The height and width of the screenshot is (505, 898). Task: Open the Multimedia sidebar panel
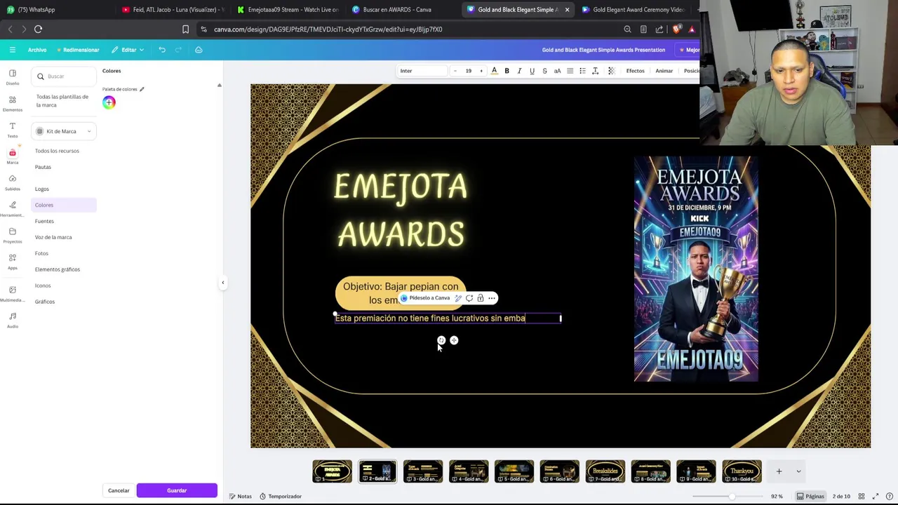click(12, 293)
